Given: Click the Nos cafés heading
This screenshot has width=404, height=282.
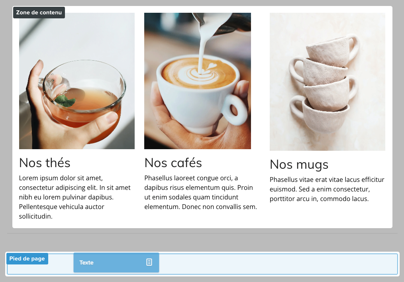Looking at the screenshot, I should 173,163.
